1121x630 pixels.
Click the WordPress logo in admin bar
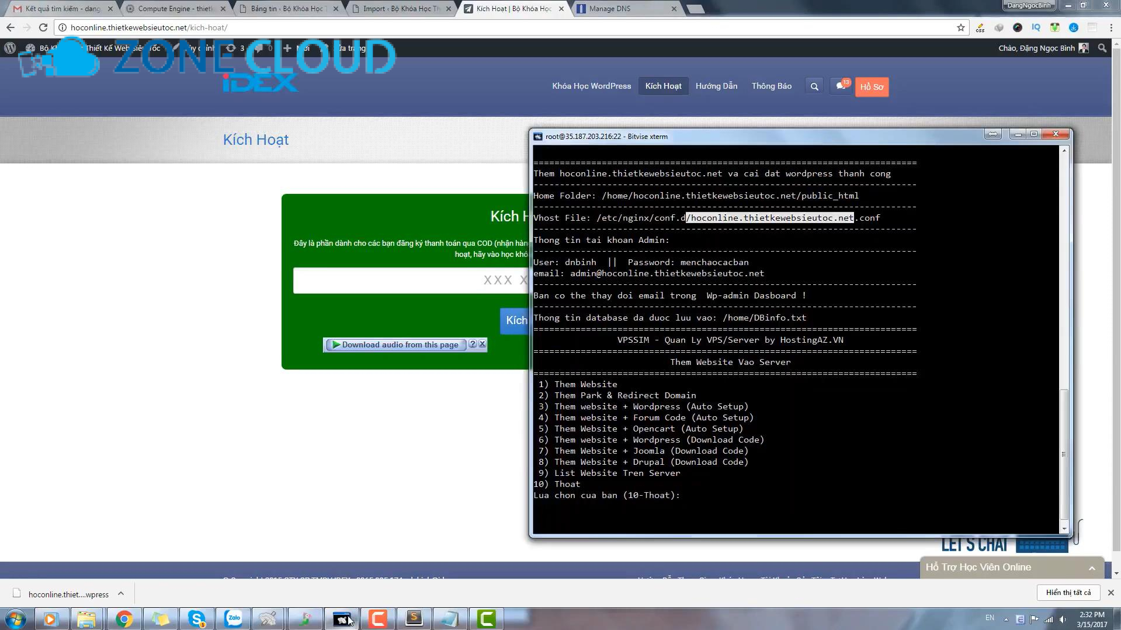click(x=10, y=48)
